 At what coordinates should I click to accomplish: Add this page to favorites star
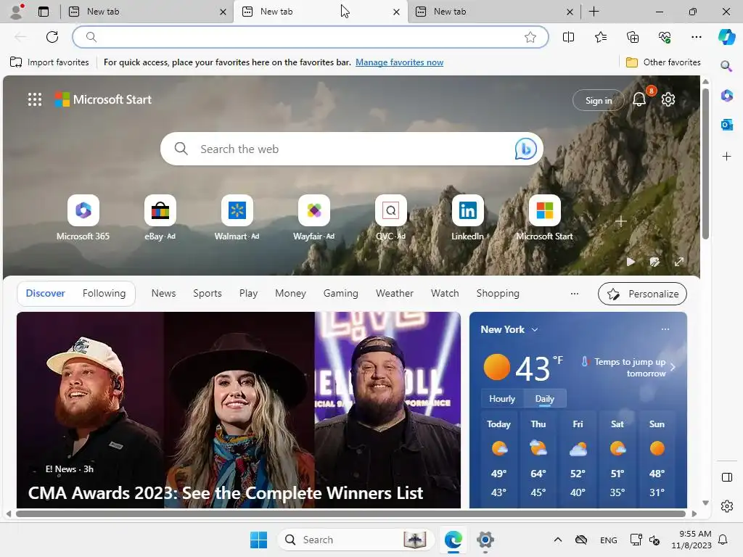click(530, 37)
